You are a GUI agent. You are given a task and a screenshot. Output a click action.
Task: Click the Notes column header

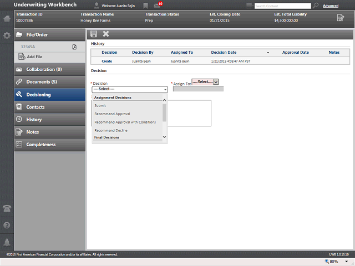(x=334, y=53)
